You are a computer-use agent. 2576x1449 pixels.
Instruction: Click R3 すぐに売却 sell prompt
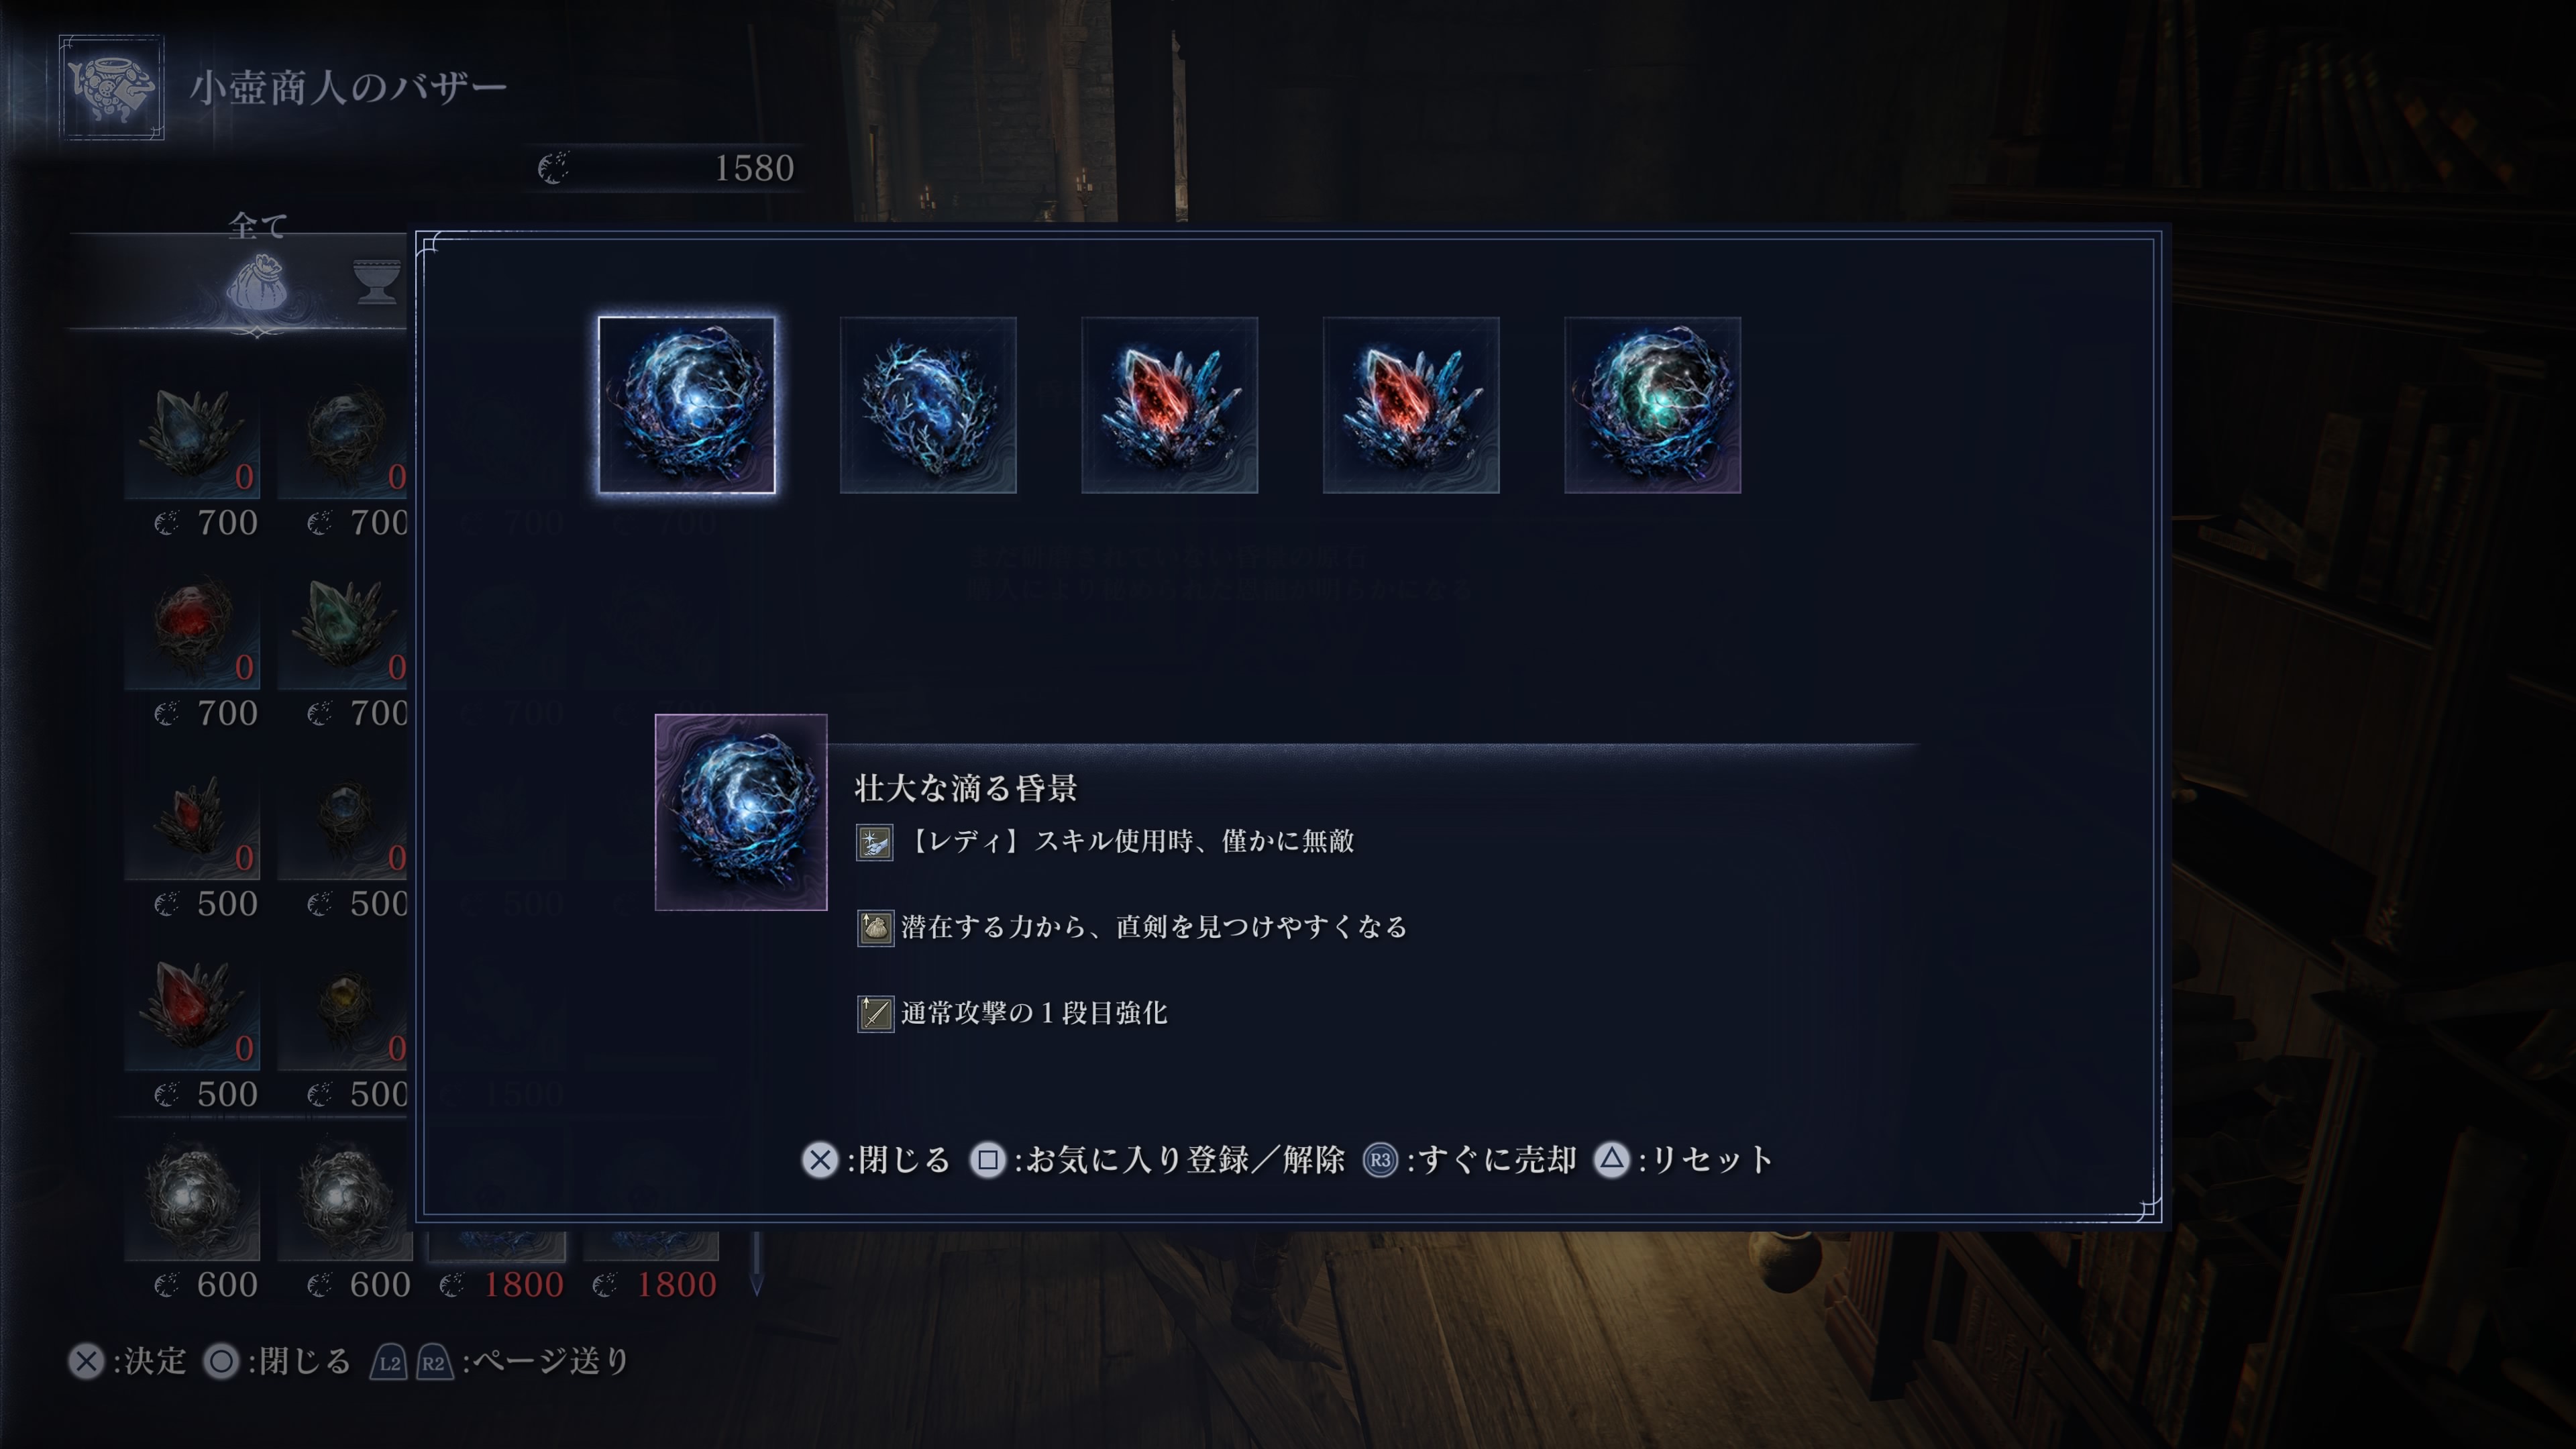tap(1470, 1160)
